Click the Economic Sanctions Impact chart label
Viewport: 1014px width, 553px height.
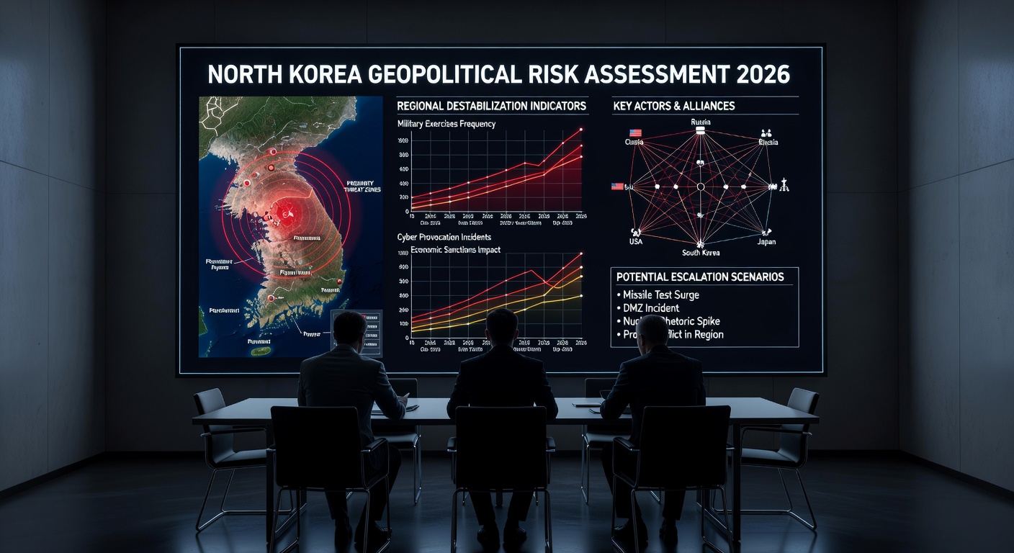(455, 249)
